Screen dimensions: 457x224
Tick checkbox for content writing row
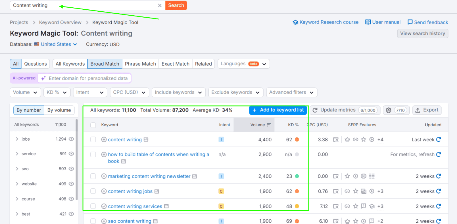(93, 140)
